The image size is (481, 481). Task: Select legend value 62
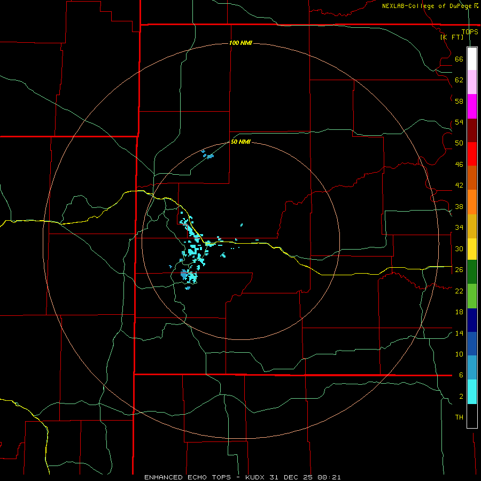tap(459, 80)
